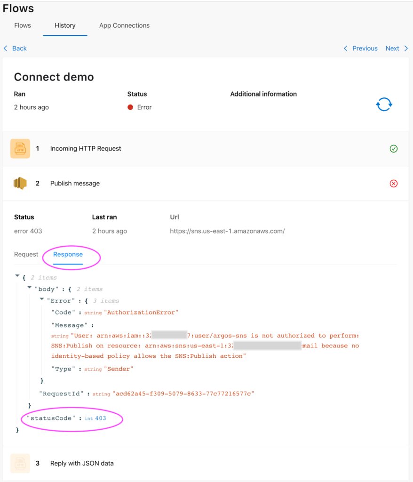The height and width of the screenshot is (482, 413).
Task: Click the Back link
Action: (x=19, y=48)
